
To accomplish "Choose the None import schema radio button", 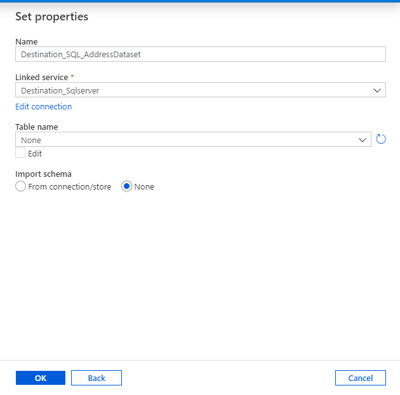I will (126, 186).
